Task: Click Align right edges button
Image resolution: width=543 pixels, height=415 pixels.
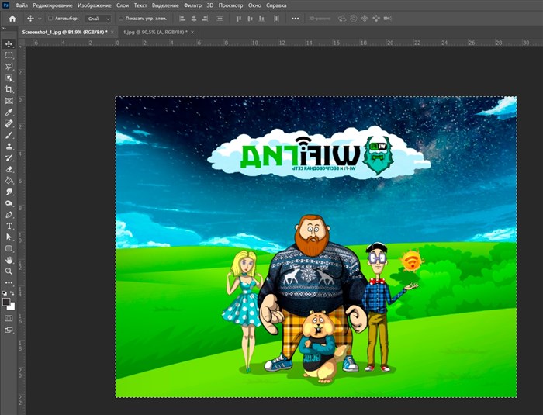Action: [x=205, y=19]
